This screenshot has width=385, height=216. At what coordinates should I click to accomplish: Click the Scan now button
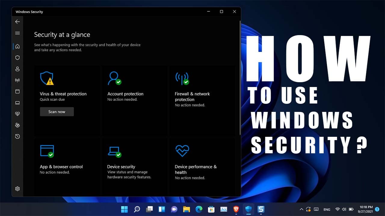(57, 112)
